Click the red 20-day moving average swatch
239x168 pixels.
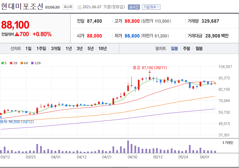coord(11,63)
